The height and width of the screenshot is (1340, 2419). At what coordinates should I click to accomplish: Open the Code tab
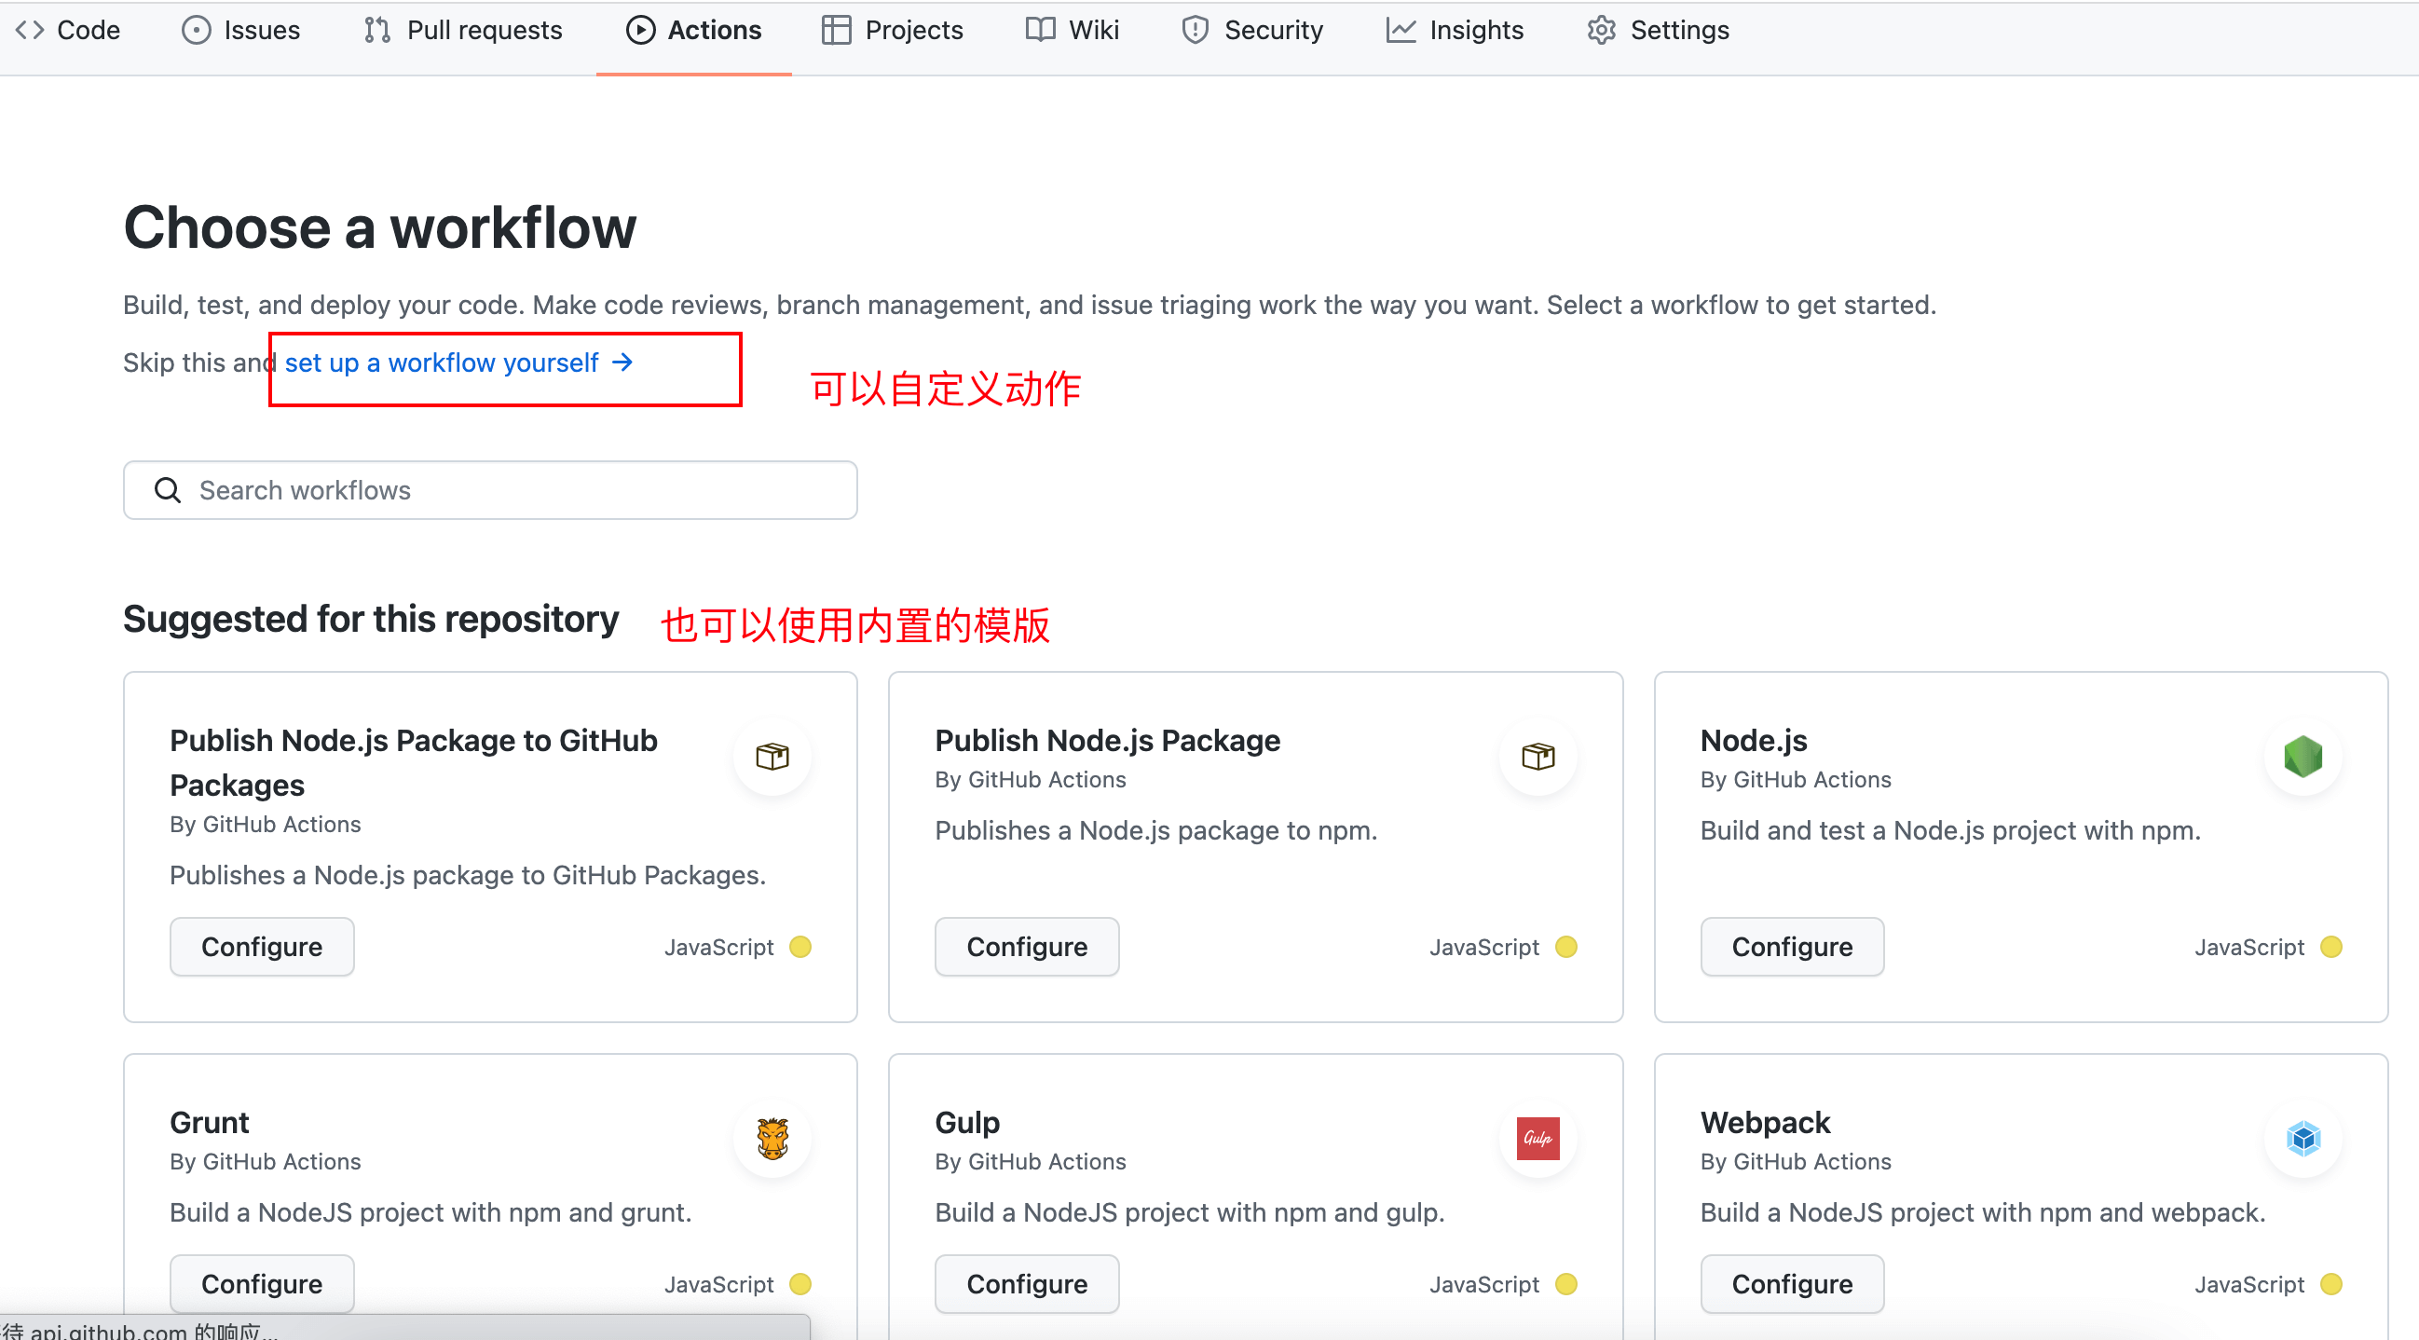point(68,30)
